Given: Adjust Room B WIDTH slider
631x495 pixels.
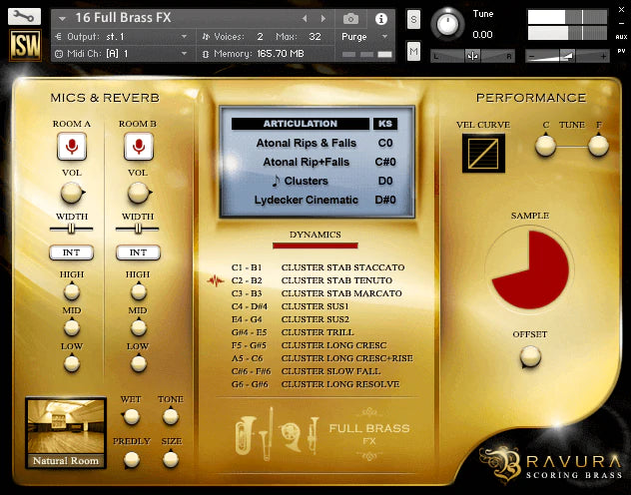Looking at the screenshot, I should pos(138,229).
